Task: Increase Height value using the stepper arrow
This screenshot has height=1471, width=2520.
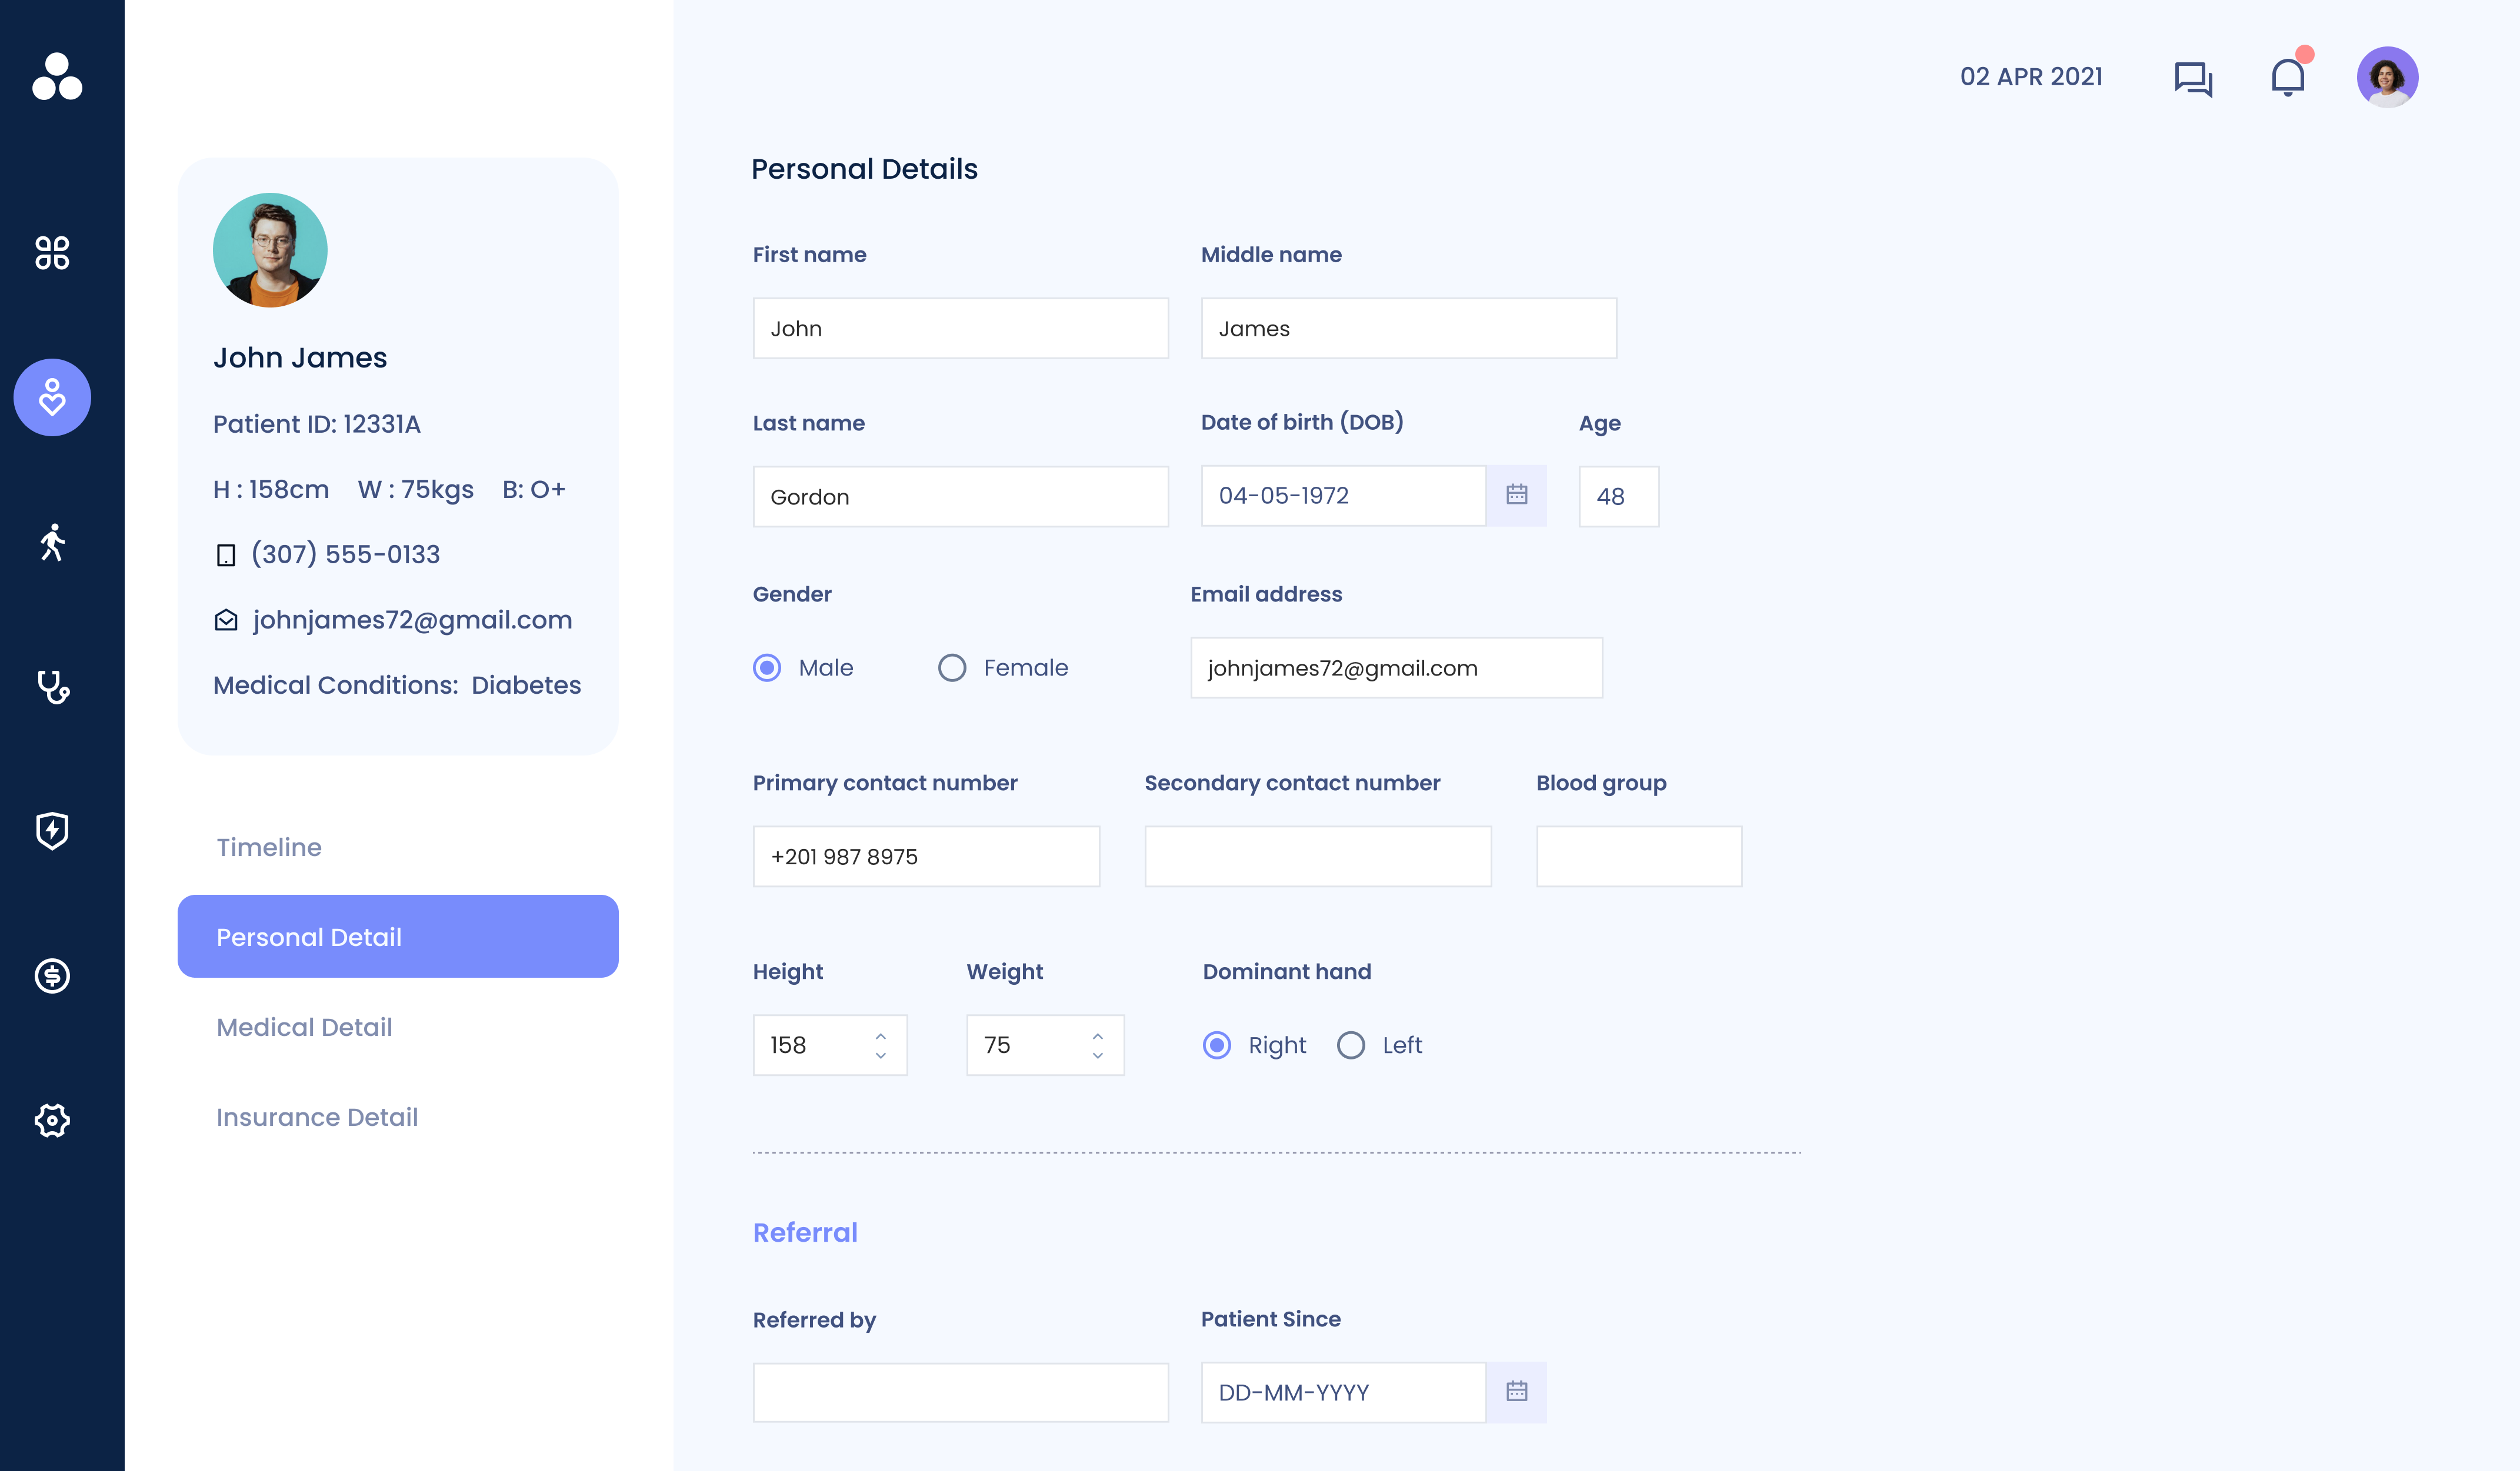Action: [x=880, y=1035]
